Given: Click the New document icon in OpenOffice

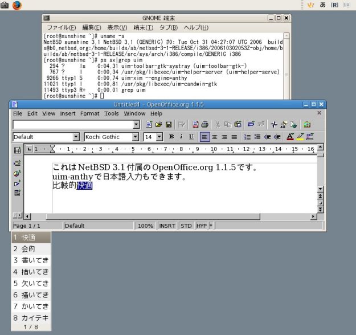Looking at the screenshot, I should pyautogui.click(x=149, y=124).
